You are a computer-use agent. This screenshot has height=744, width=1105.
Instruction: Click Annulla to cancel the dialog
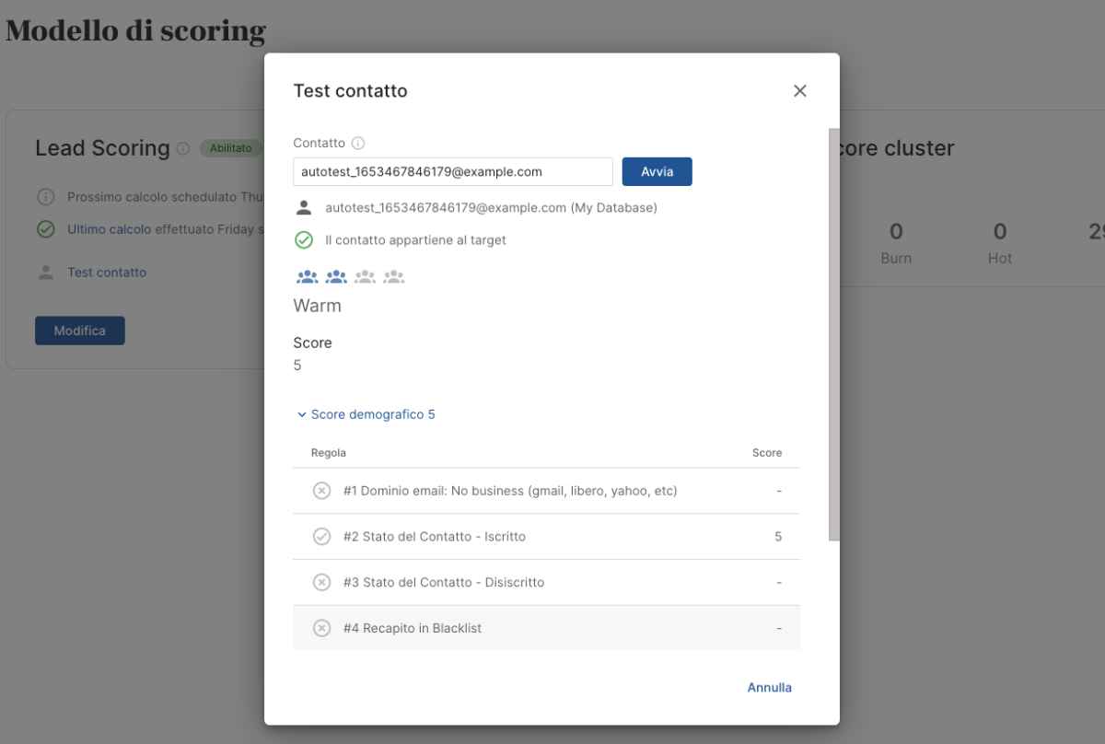[x=769, y=688]
